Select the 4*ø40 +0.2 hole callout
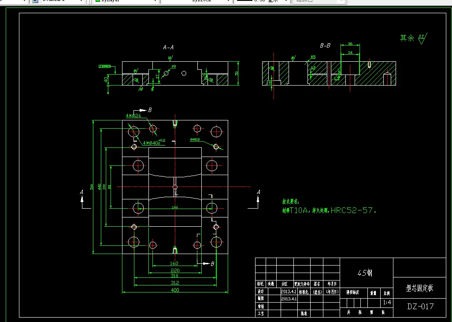 pyautogui.click(x=154, y=142)
